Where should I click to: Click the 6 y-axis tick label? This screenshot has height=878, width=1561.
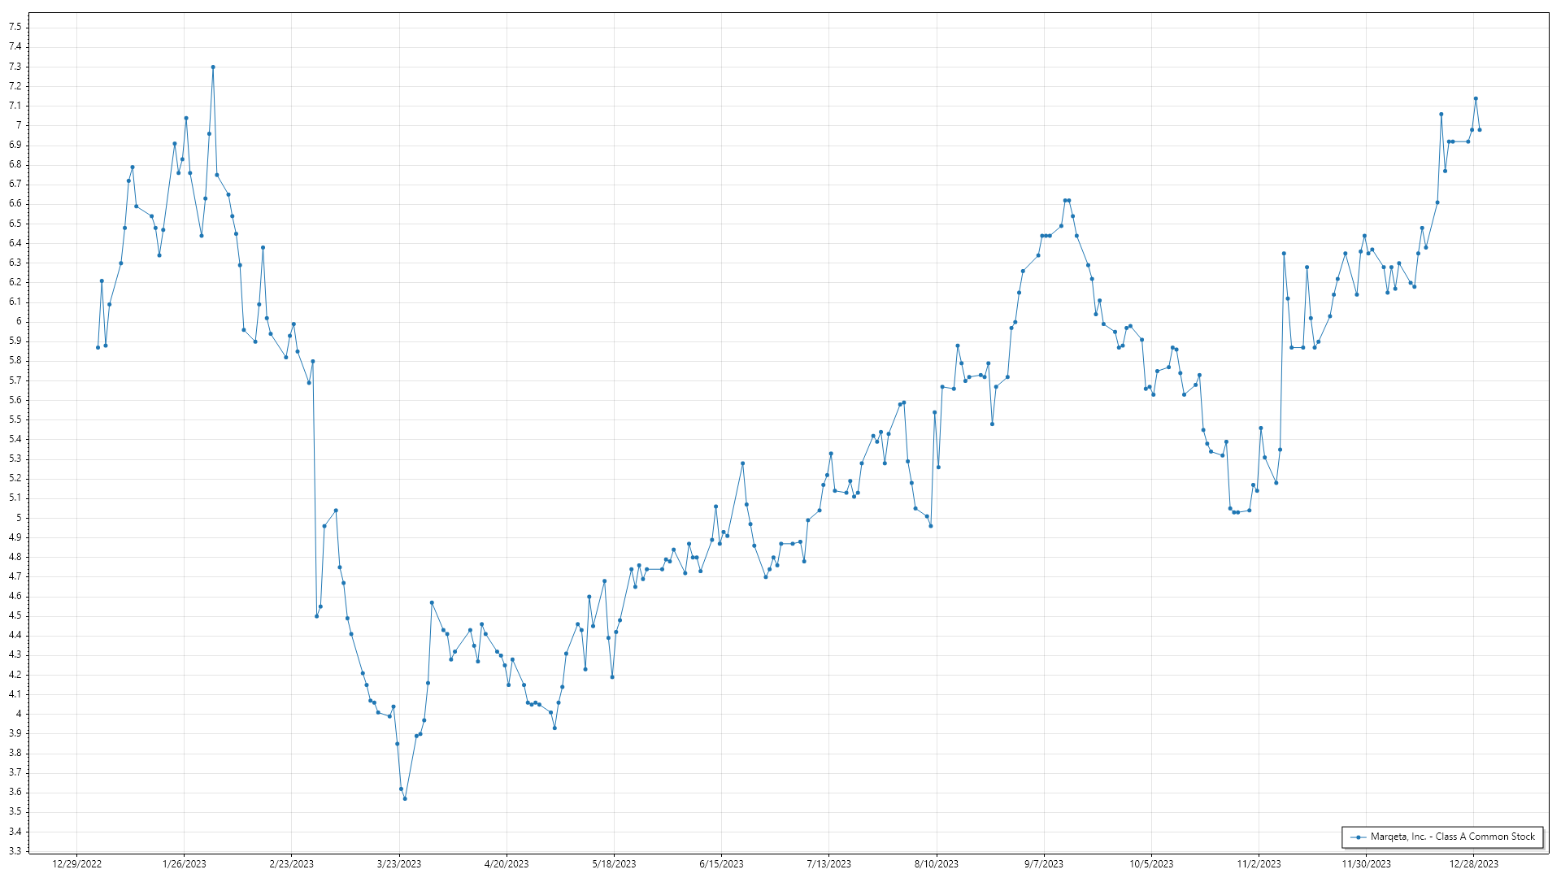point(18,321)
